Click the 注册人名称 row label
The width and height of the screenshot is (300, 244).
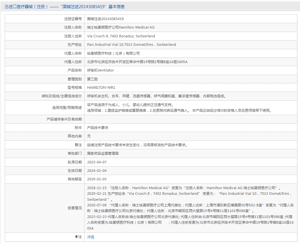73,27
